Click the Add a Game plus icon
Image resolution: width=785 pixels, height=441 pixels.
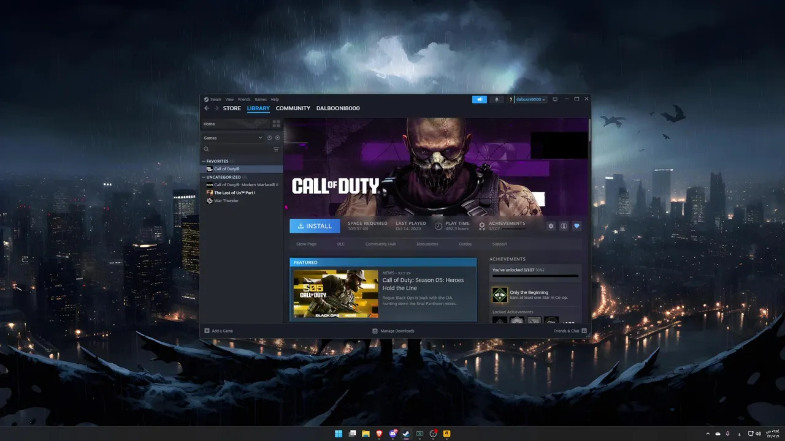pos(207,331)
